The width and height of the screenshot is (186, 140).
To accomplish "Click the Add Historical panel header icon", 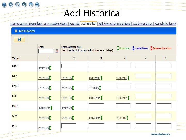I will [16, 31].
